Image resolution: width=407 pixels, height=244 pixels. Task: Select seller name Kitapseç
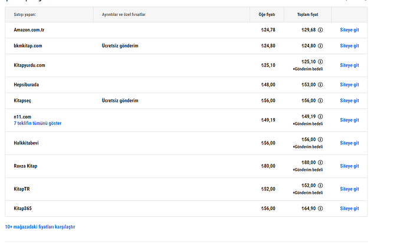[22, 101]
